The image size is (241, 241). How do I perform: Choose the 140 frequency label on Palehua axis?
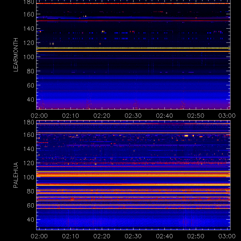[x=29, y=149]
